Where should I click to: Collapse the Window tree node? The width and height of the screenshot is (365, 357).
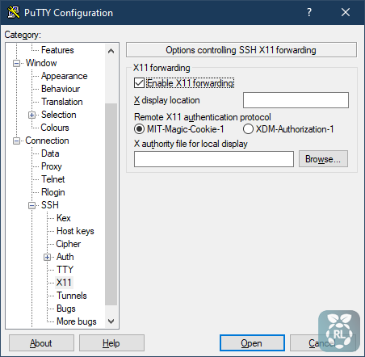(16, 64)
